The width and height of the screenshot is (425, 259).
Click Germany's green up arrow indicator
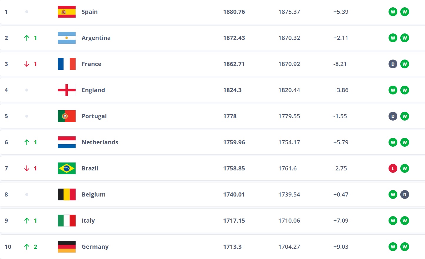[x=27, y=247]
